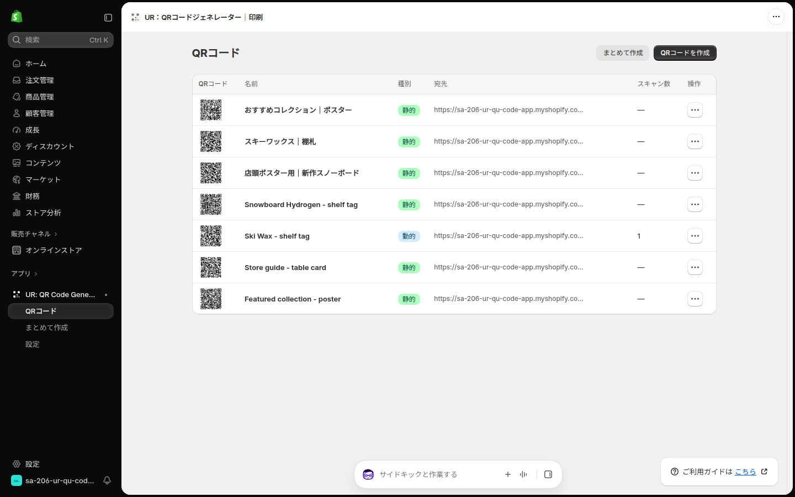Viewport: 795px width, 497px height.
Task: Open row actions for スキーワックス｜棚札
Action: pos(695,141)
